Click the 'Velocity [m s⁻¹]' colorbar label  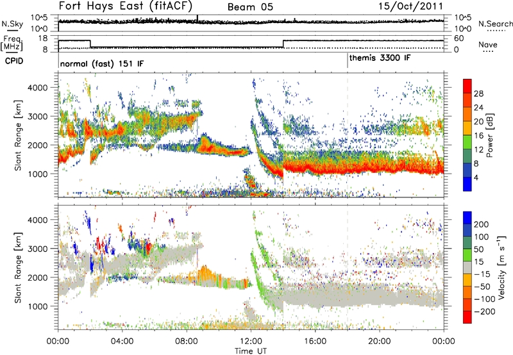pyautogui.click(x=501, y=267)
